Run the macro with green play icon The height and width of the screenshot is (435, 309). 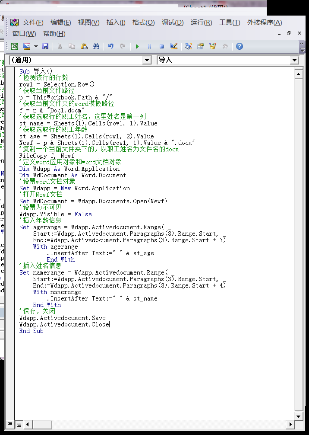(137, 46)
